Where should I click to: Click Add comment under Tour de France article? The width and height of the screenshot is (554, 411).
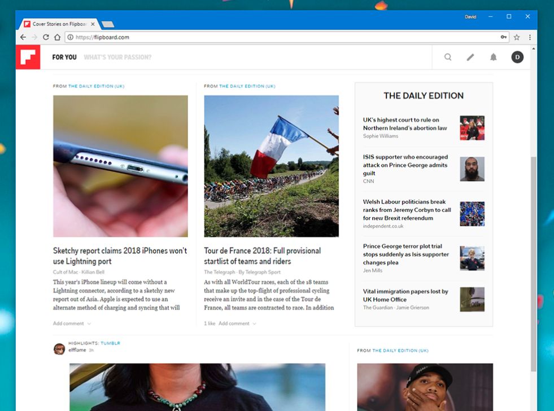click(x=234, y=323)
